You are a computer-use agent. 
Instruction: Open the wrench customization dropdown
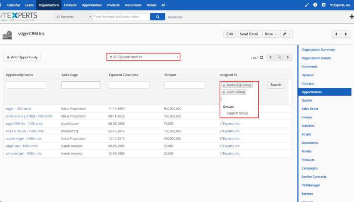[287, 34]
